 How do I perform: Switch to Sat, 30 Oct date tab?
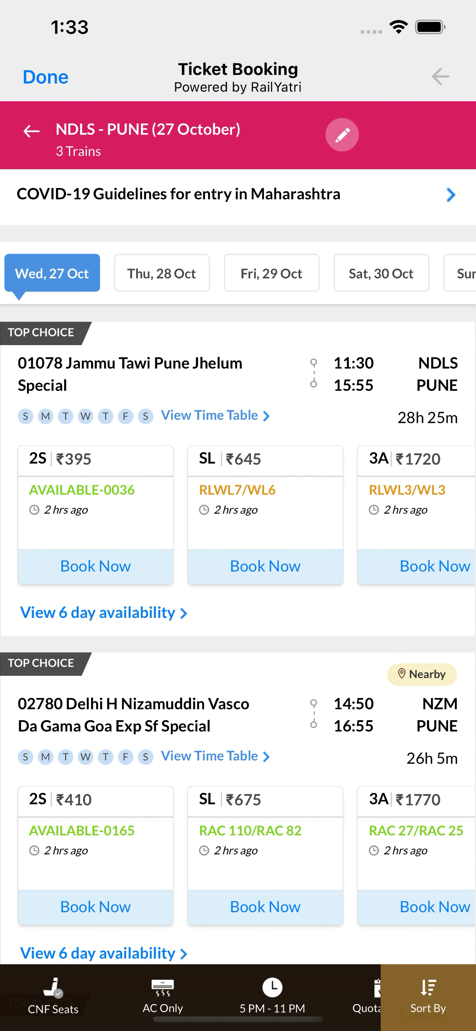point(381,273)
